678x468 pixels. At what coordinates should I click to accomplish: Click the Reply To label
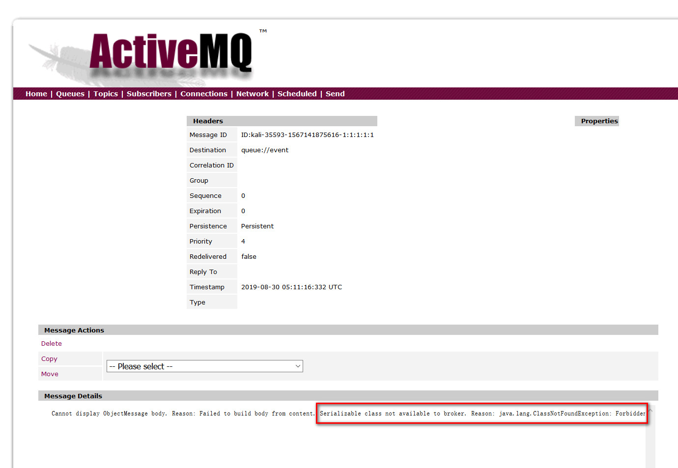[203, 272]
